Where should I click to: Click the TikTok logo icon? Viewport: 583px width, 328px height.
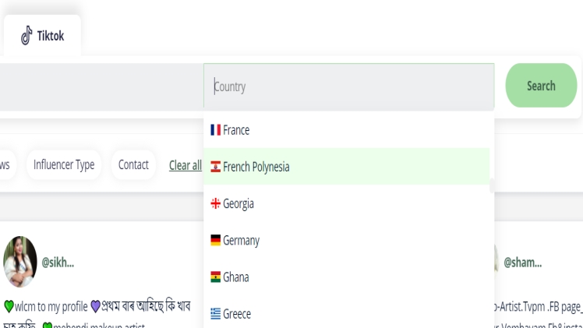pyautogui.click(x=26, y=36)
